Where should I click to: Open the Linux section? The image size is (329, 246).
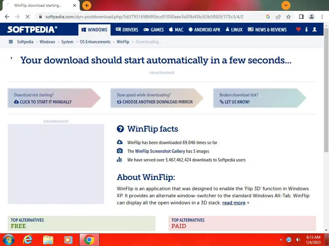pos(234,30)
